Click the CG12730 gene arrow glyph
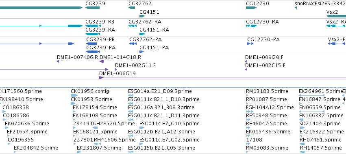The width and height of the screenshot is (346, 154). click(x=251, y=8)
